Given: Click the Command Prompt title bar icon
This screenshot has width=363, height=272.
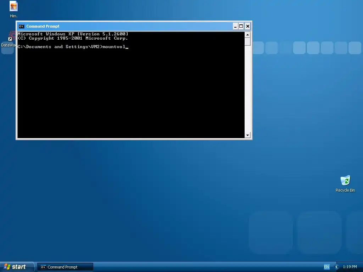Looking at the screenshot, I should (x=21, y=26).
